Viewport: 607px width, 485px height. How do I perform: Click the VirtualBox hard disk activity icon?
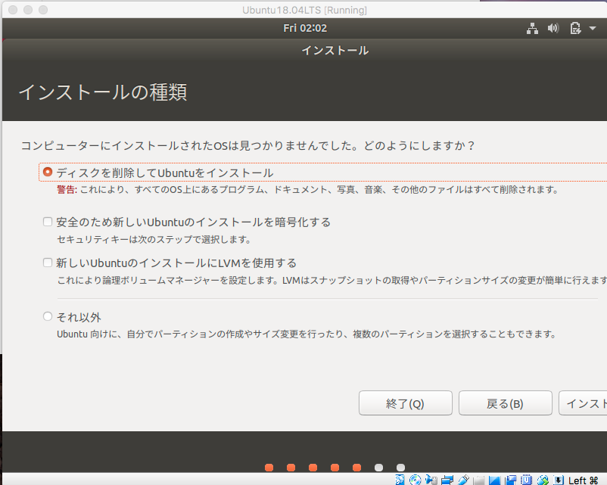pyautogui.click(x=400, y=480)
